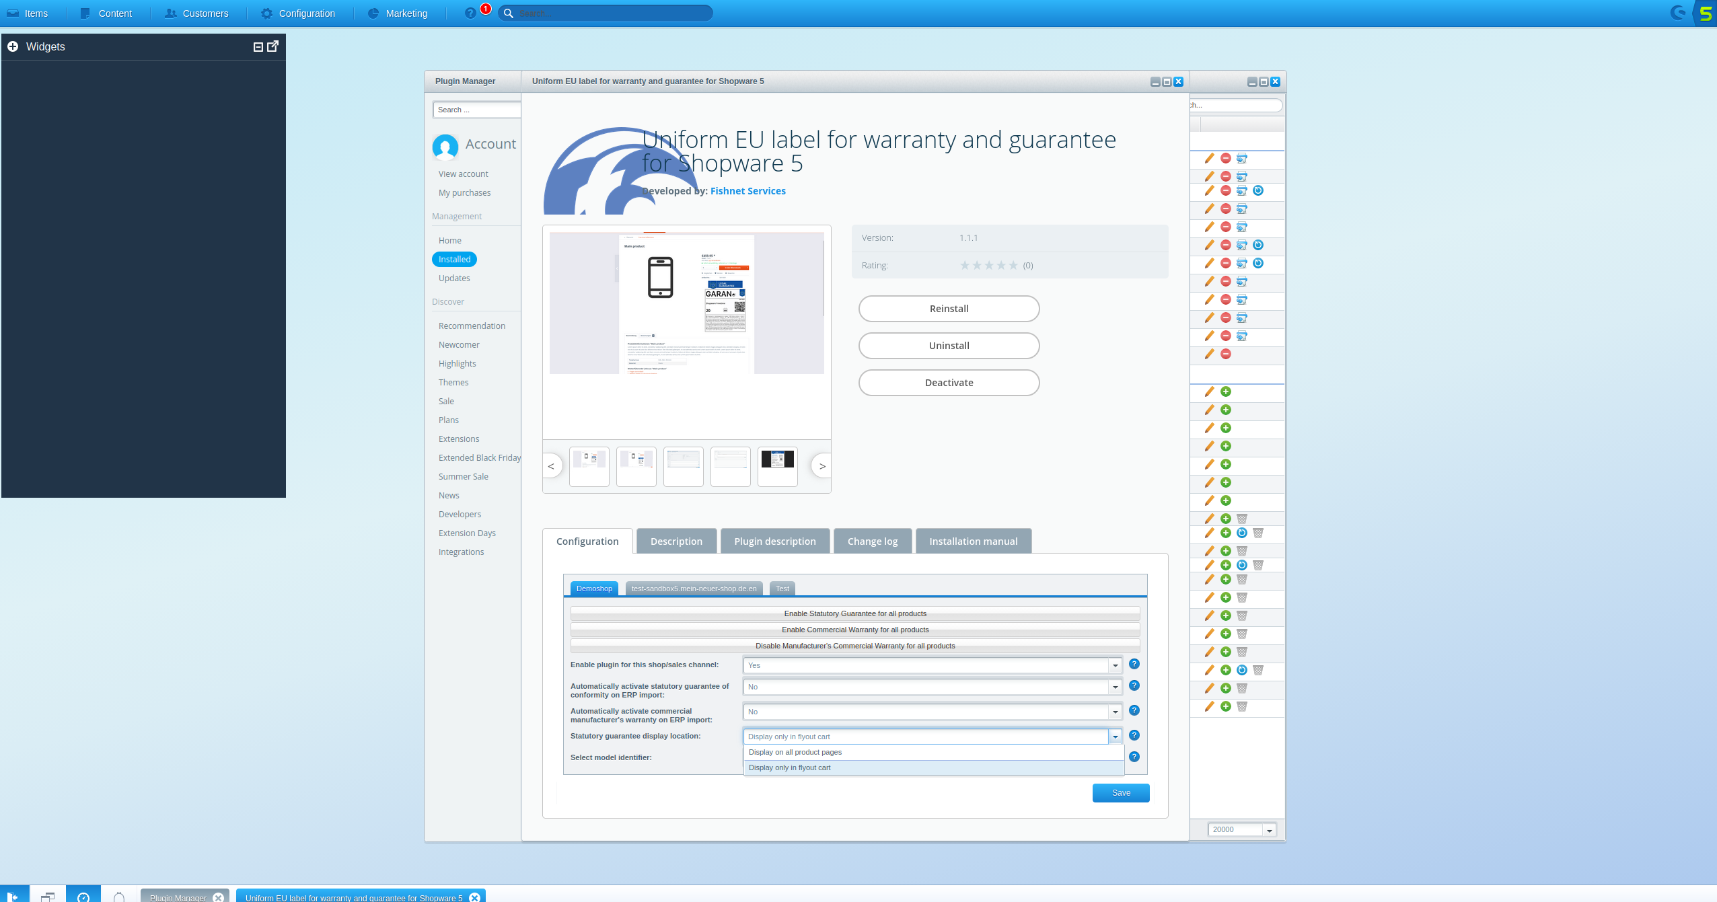The image size is (1717, 902).
Task: Open the Marketing menu
Action: (x=398, y=13)
